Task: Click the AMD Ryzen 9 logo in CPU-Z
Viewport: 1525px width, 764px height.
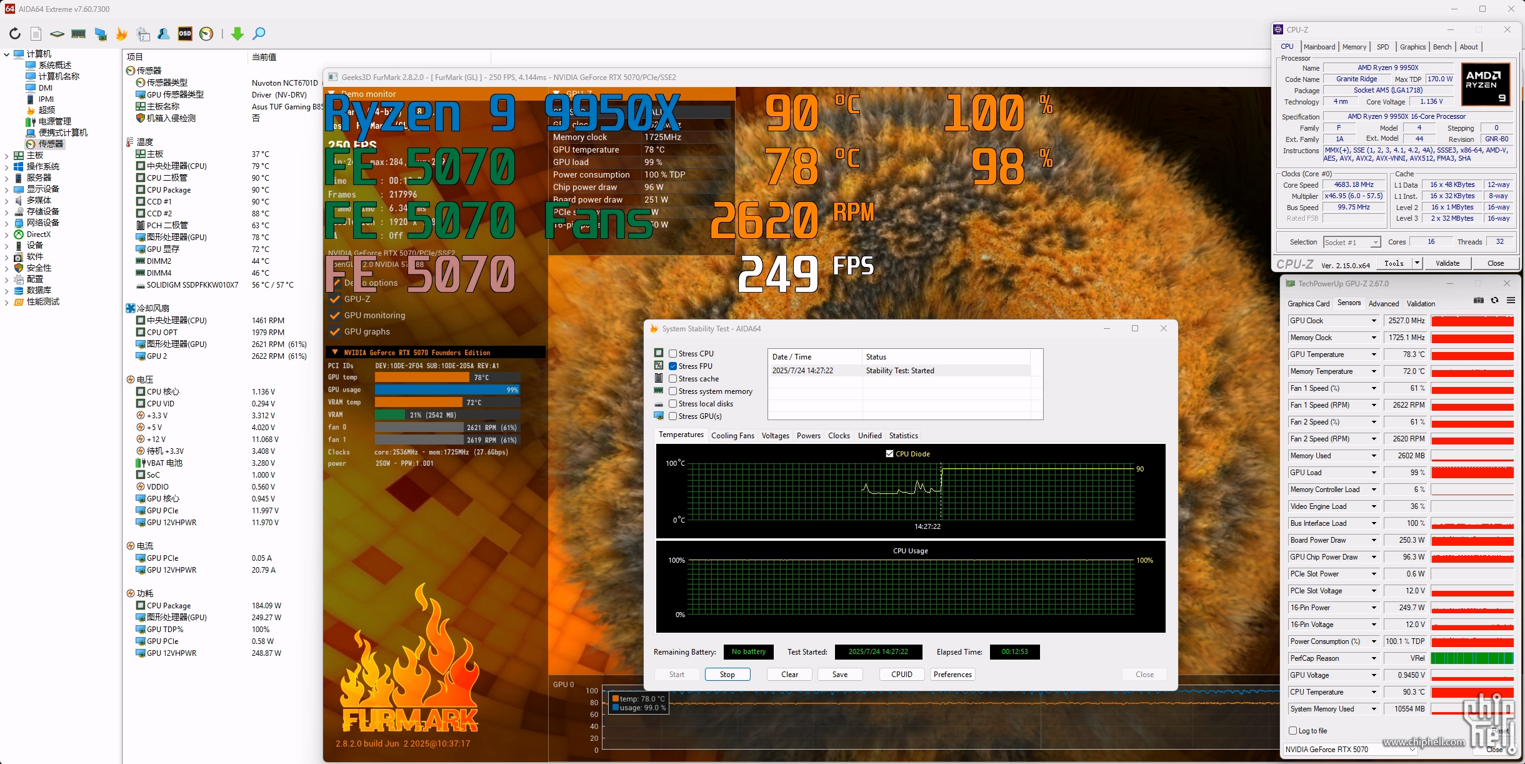Action: tap(1486, 84)
